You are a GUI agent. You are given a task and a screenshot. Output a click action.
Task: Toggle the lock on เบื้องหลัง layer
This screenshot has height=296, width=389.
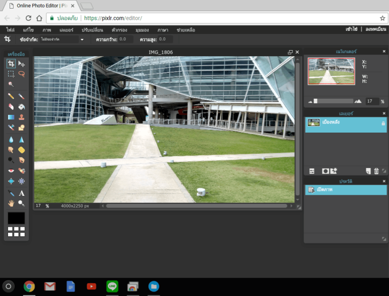[x=383, y=123]
